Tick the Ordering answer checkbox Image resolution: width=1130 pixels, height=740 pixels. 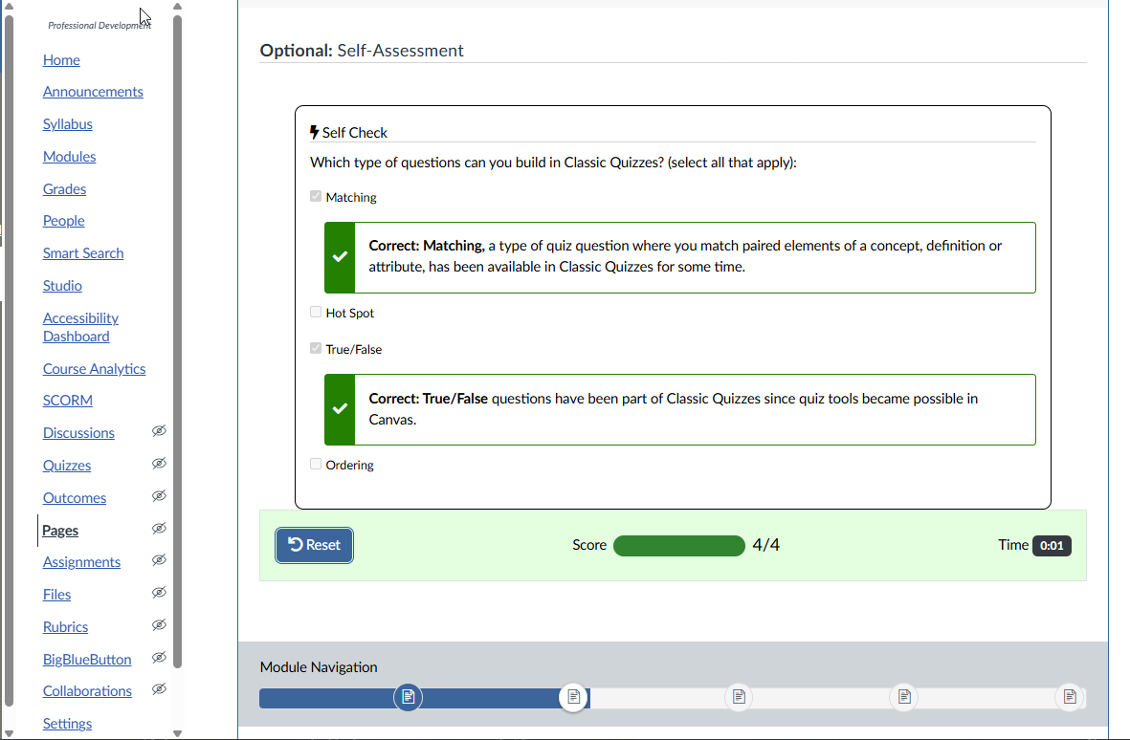click(x=316, y=464)
